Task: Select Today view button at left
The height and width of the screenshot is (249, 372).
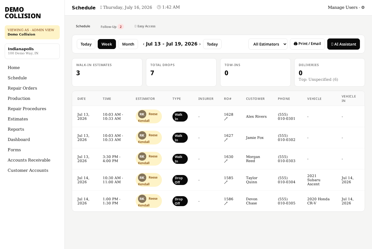Action: point(86,44)
